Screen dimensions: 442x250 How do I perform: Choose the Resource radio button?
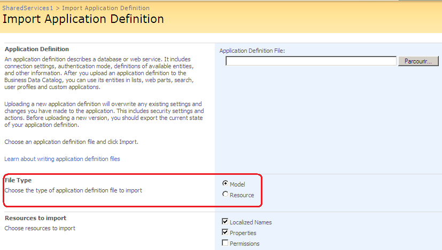click(x=225, y=195)
